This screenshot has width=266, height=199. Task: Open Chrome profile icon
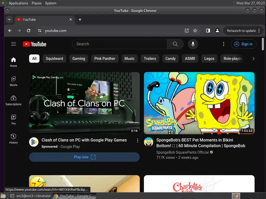pos(217,31)
